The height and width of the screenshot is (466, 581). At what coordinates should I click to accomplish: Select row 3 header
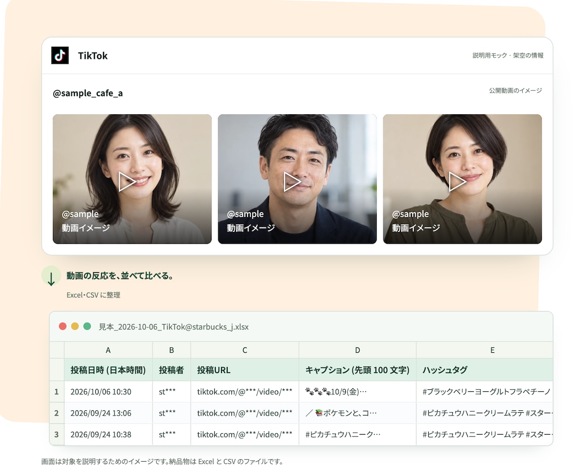tap(57, 434)
